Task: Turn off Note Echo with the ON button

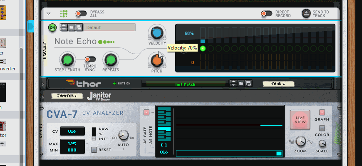Action: (x=52, y=28)
